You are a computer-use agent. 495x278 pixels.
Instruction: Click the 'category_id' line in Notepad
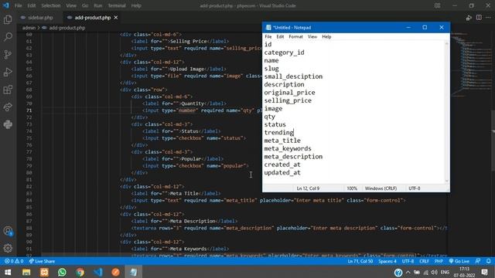(x=284, y=53)
